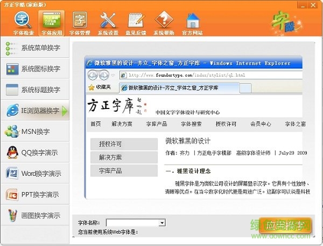Select 系统图标换字 in sidebar

35,69
